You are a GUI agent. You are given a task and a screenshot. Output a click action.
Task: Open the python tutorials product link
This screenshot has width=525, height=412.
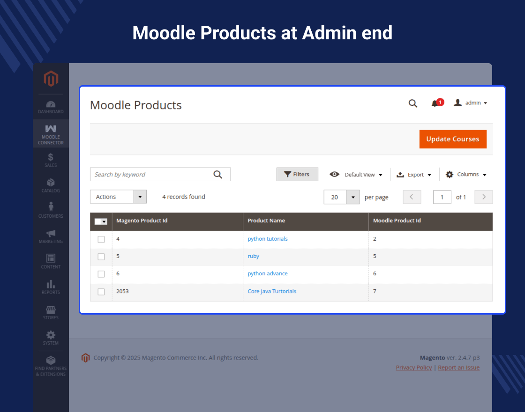pos(268,239)
